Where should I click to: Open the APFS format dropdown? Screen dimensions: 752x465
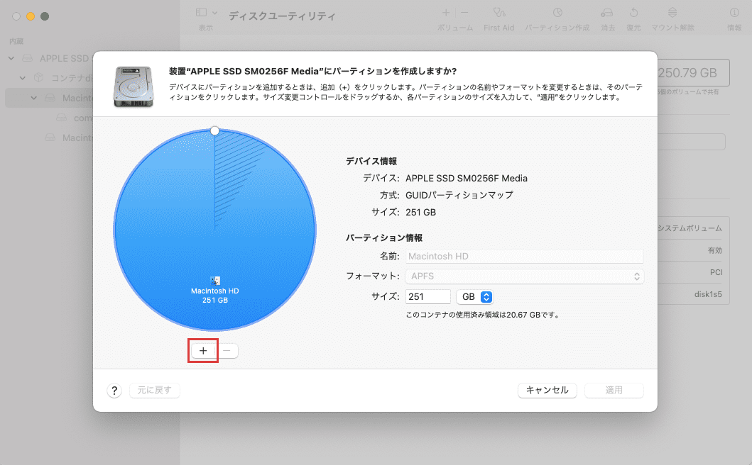click(x=525, y=276)
